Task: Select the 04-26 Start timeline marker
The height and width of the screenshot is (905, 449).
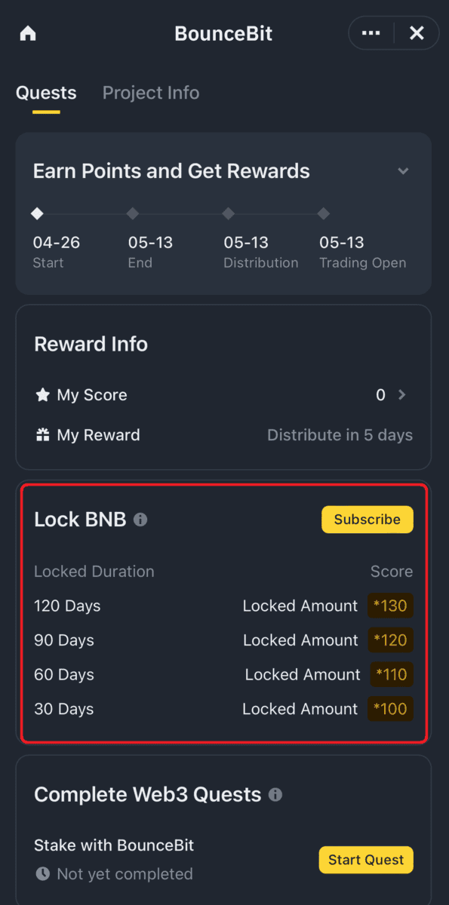Action: point(37,214)
